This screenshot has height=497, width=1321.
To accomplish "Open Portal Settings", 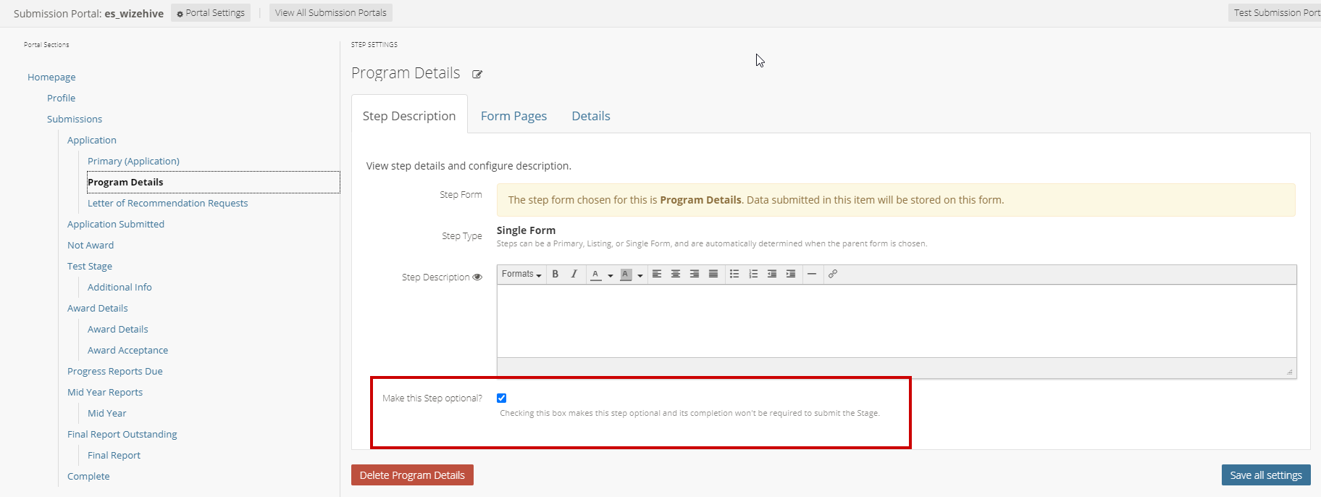I will pyautogui.click(x=211, y=13).
